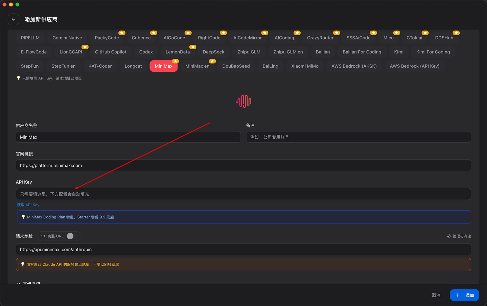This screenshot has width=487, height=306.
Task: Click the MiniMax Coding Plan promo banner
Action: 244,217
